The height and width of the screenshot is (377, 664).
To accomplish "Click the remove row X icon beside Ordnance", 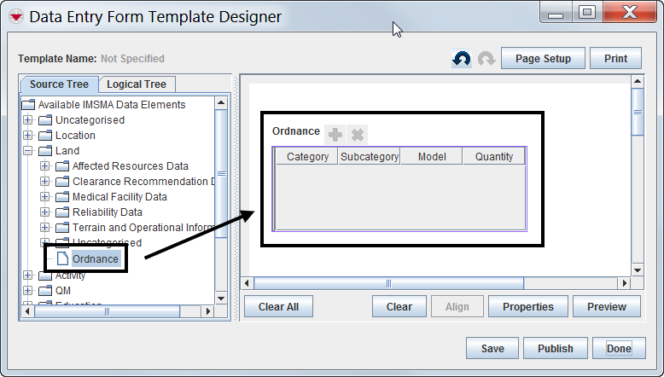I will coord(358,134).
